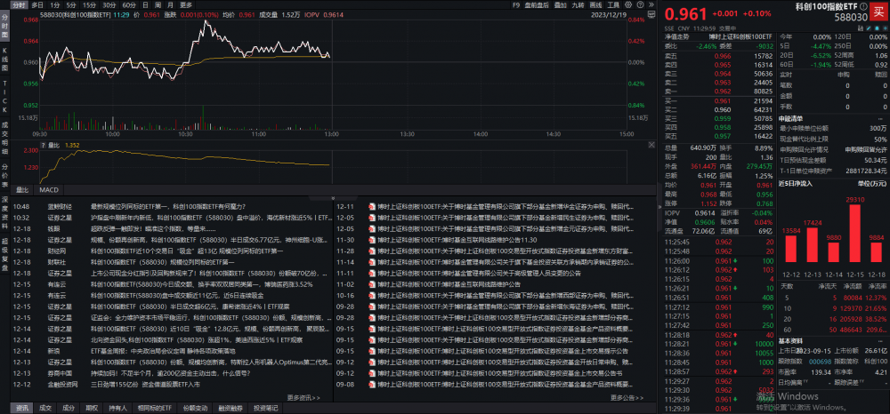
Task: Switch to 成交 bottom tab
Action: coord(44,408)
